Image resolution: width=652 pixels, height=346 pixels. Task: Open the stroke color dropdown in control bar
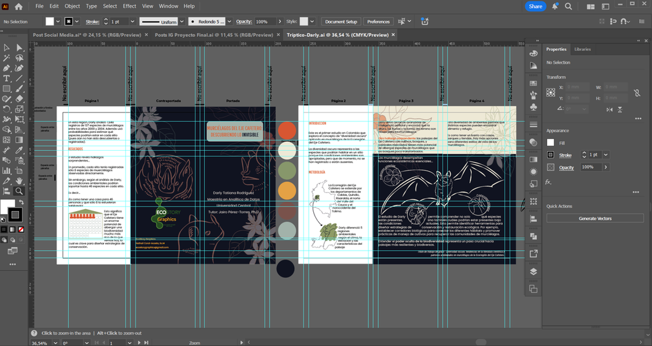pos(77,21)
